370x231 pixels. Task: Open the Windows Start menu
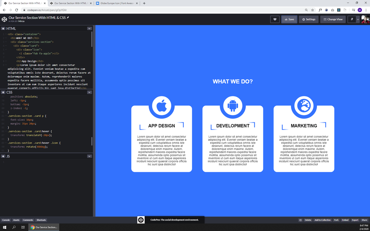[x=5, y=227]
